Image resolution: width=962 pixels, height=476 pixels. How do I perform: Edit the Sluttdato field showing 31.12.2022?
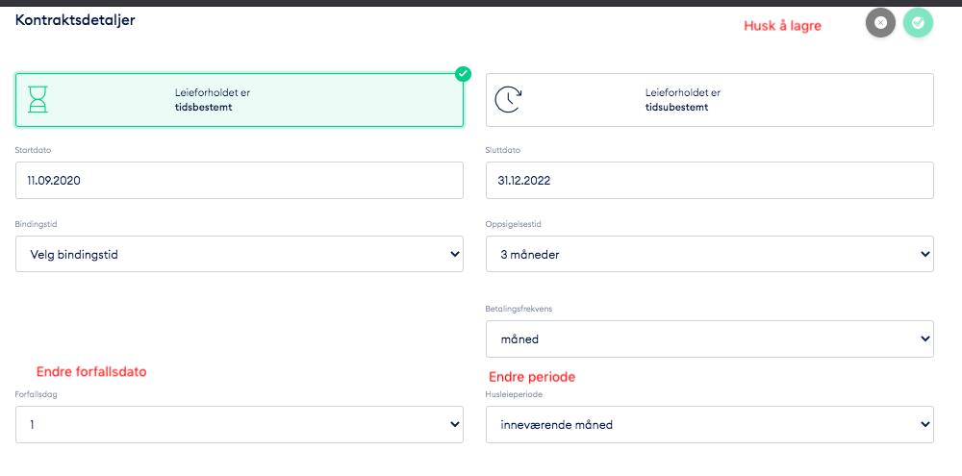[x=709, y=180]
